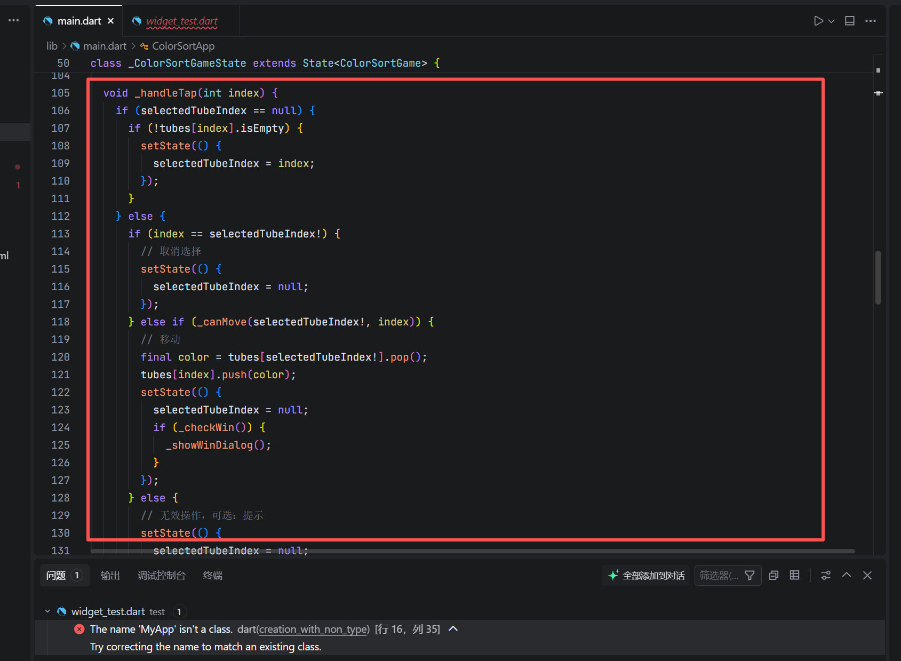The image size is (901, 661).
Task: Open the creation_with_non_type documentation link
Action: coord(313,630)
